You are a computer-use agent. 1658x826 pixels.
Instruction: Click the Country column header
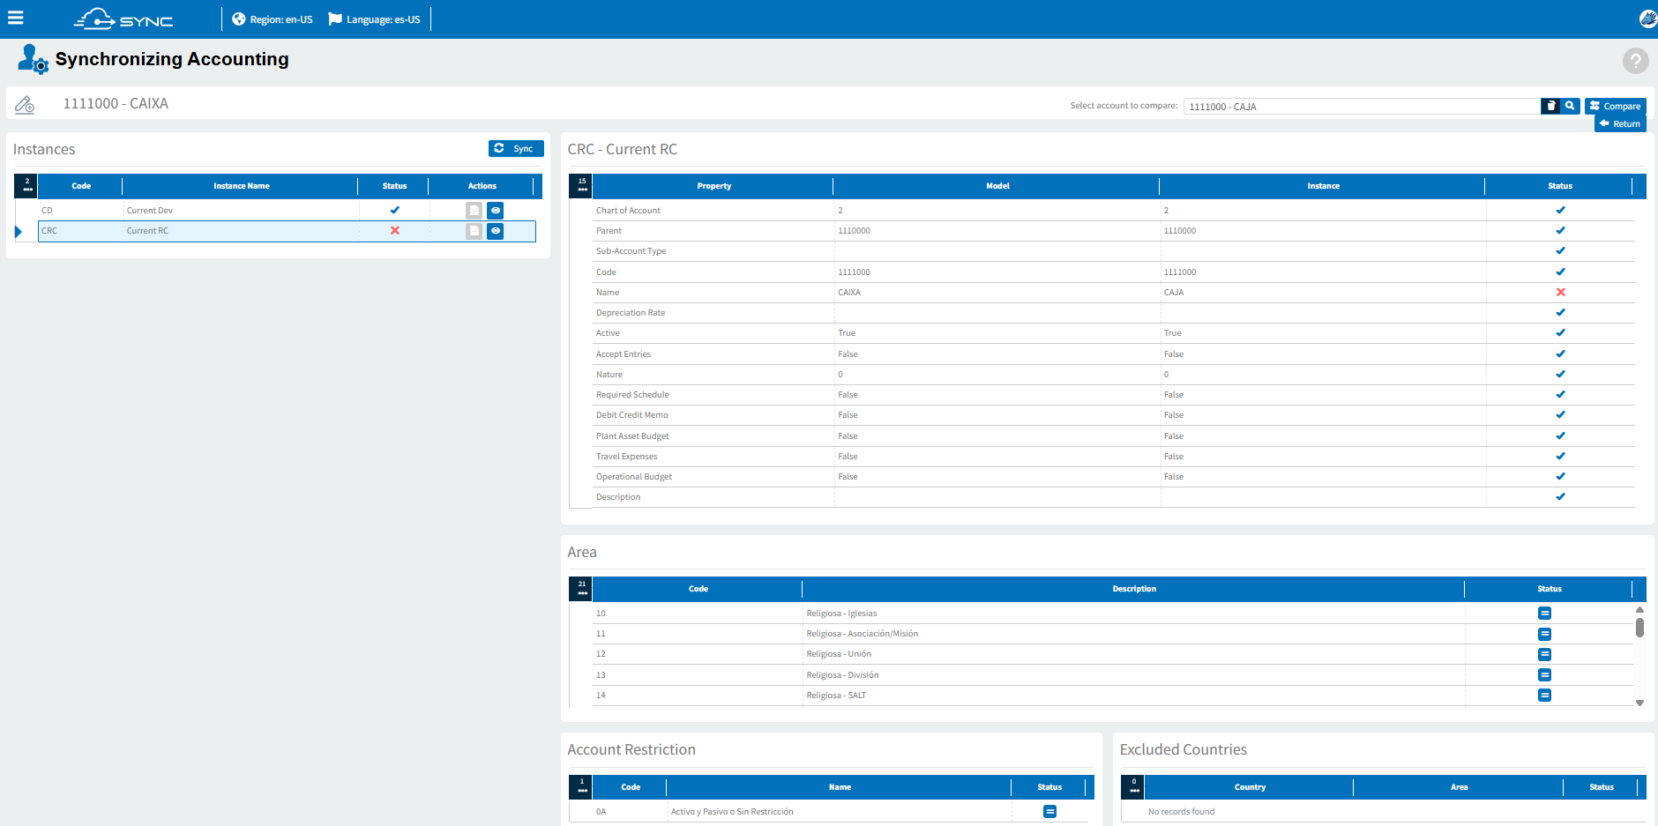(x=1249, y=787)
